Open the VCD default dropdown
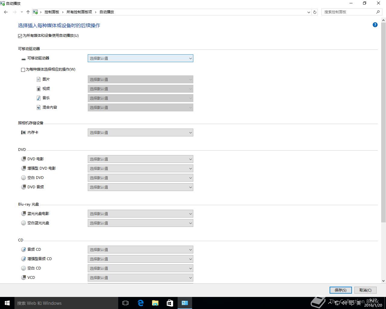 [x=141, y=278]
